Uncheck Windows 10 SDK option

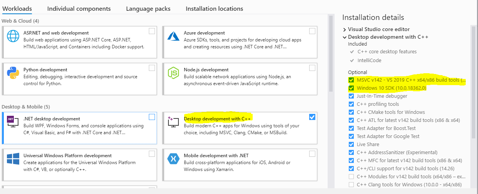click(351, 88)
